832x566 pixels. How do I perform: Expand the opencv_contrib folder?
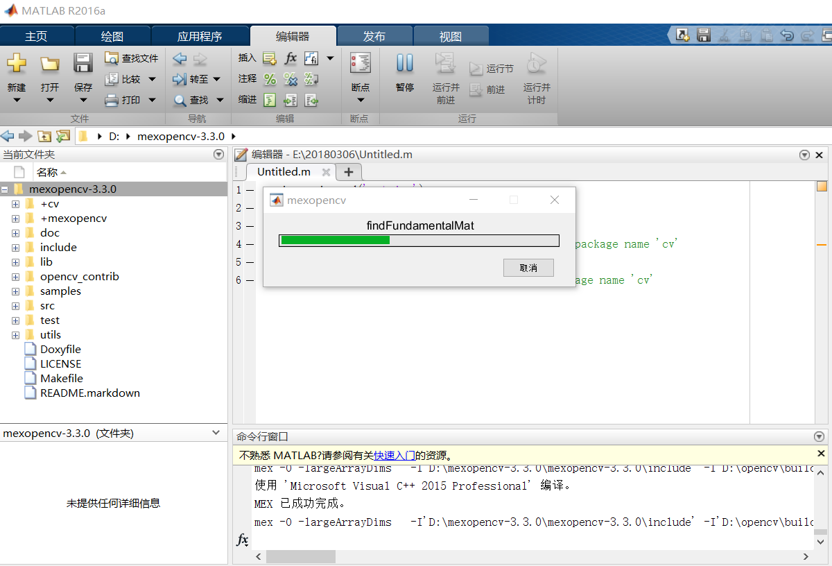[15, 277]
